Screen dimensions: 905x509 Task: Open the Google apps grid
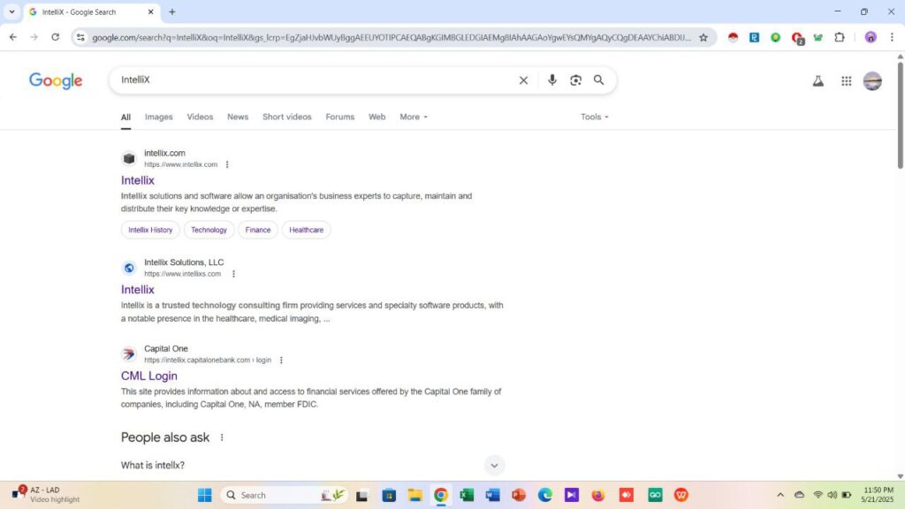(x=846, y=80)
